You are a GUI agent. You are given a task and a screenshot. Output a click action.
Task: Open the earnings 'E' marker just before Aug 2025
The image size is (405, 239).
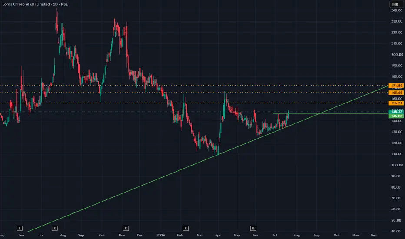(54, 228)
